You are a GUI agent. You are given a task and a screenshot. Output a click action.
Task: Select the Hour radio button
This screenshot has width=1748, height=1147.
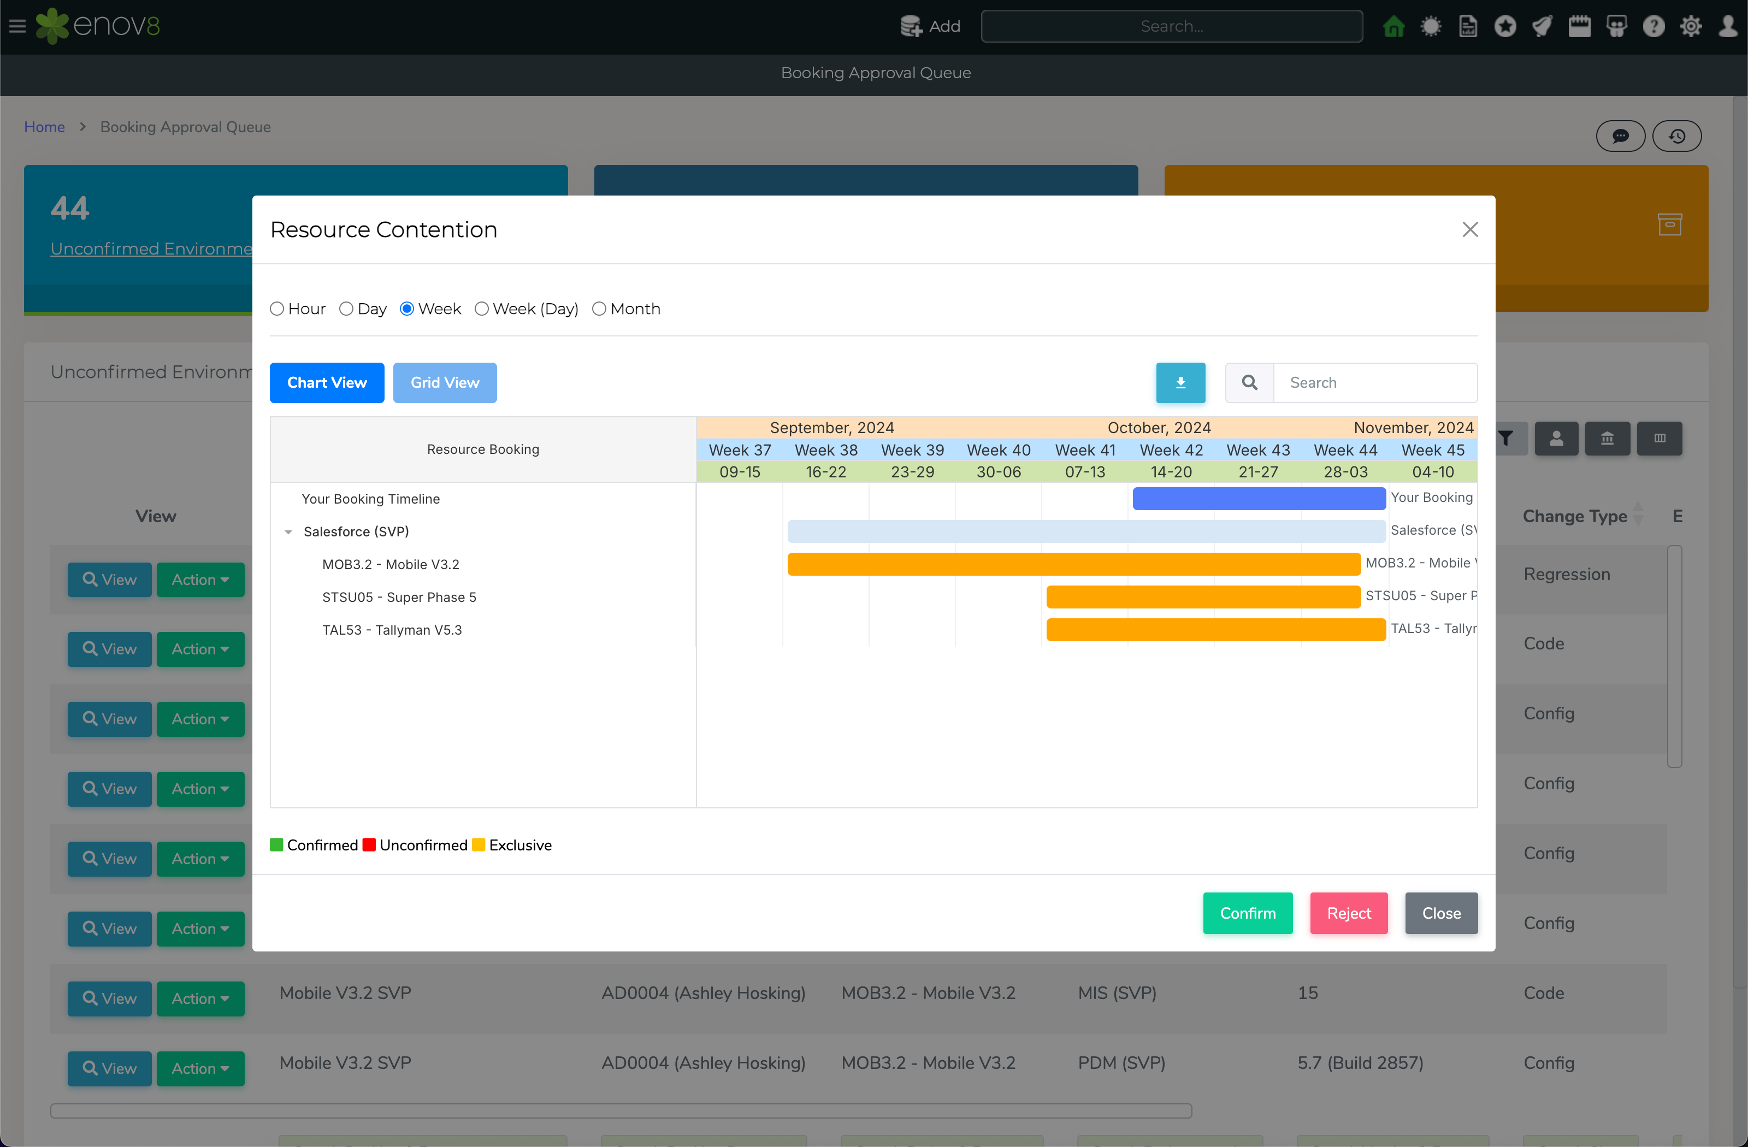click(277, 309)
